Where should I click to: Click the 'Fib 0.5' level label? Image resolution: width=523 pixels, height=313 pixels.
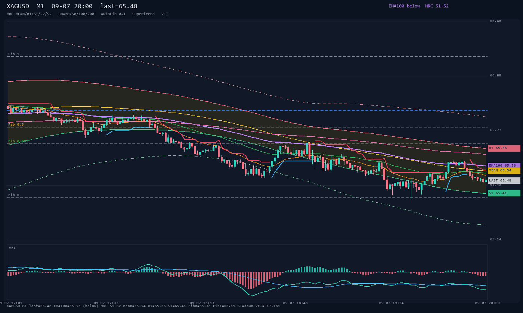point(16,124)
